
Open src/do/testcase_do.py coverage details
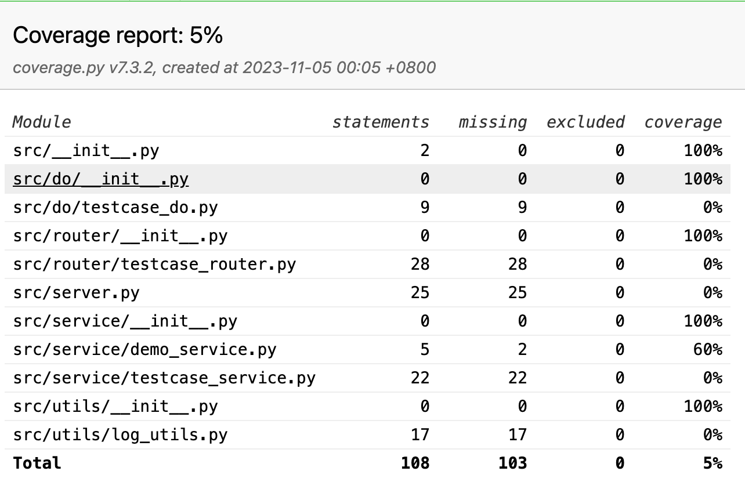pos(115,208)
